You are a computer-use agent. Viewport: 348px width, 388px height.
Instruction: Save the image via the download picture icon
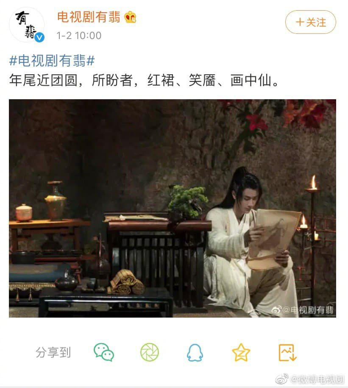point(287,353)
